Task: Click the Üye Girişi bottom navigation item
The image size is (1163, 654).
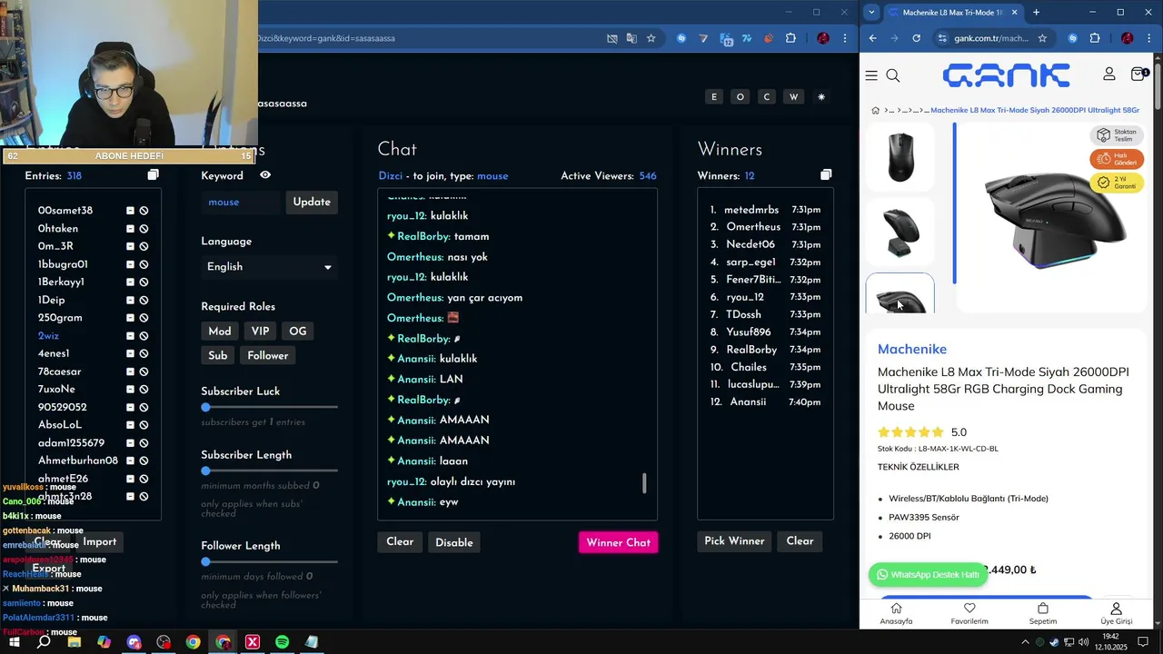Action: [x=1117, y=614]
